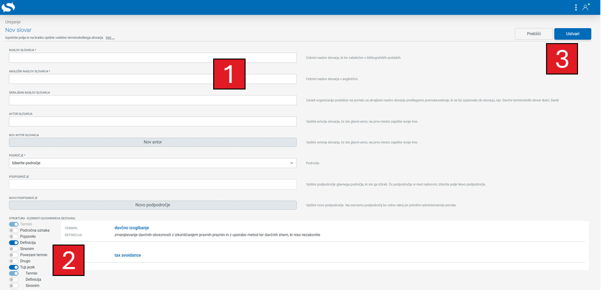The height and width of the screenshot is (290, 601).
Task: Focus the Avtor slovarja input field
Action: (x=153, y=121)
